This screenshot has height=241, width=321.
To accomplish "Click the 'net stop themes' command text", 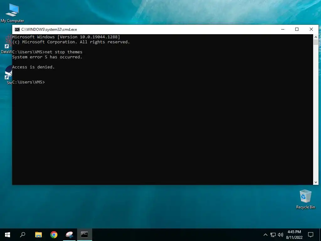I will pos(63,52).
